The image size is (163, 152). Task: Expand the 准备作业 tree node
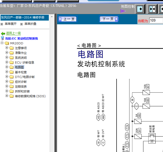point(7,52)
